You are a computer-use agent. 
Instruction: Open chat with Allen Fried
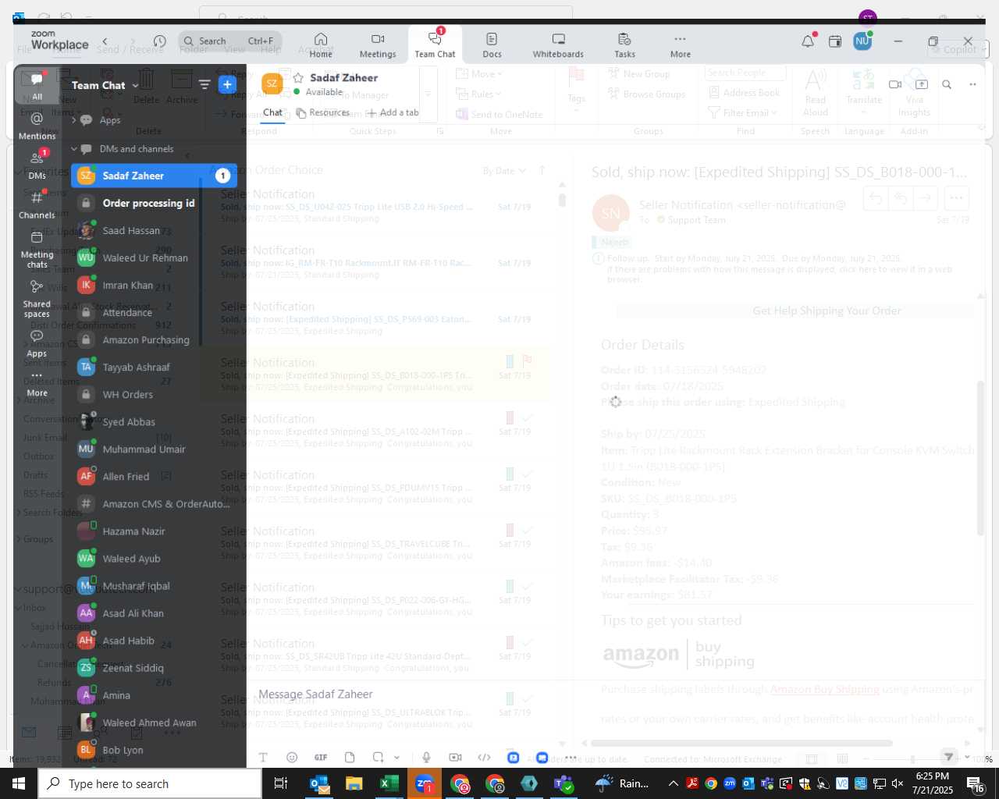tap(154, 476)
